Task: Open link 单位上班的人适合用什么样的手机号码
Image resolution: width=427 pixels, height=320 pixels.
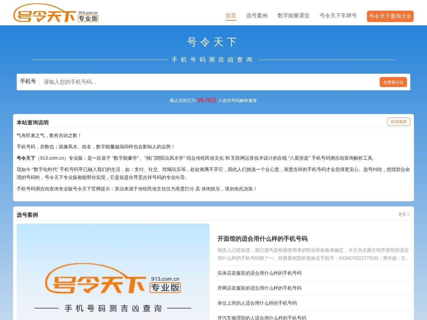Action: coord(257,303)
